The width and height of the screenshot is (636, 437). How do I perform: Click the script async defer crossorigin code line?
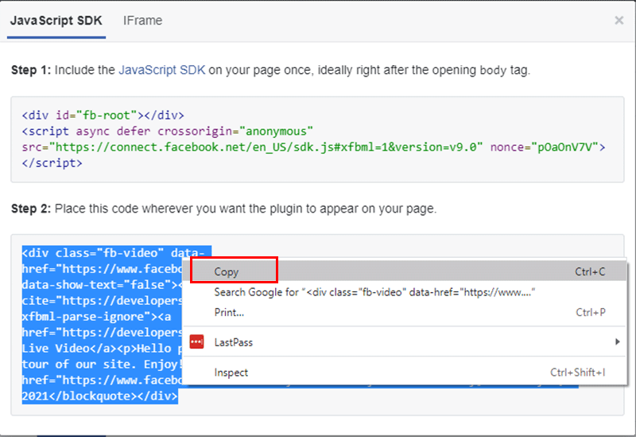click(x=168, y=131)
